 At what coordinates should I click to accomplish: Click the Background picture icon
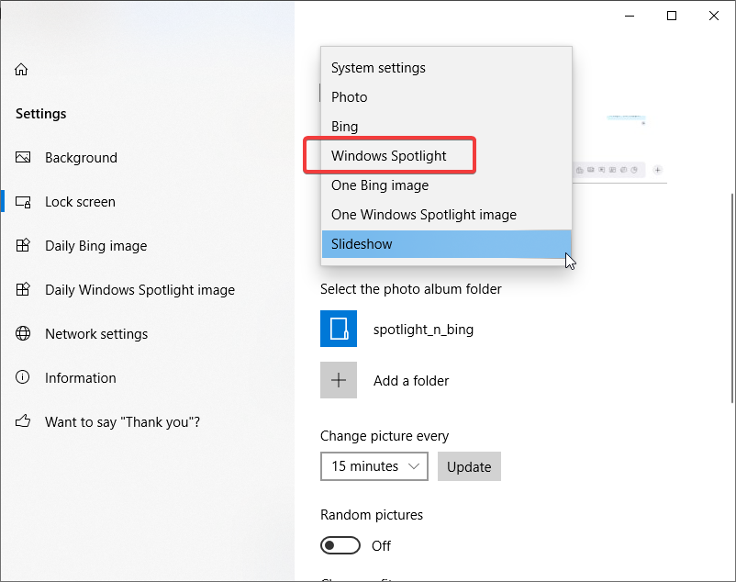click(23, 157)
